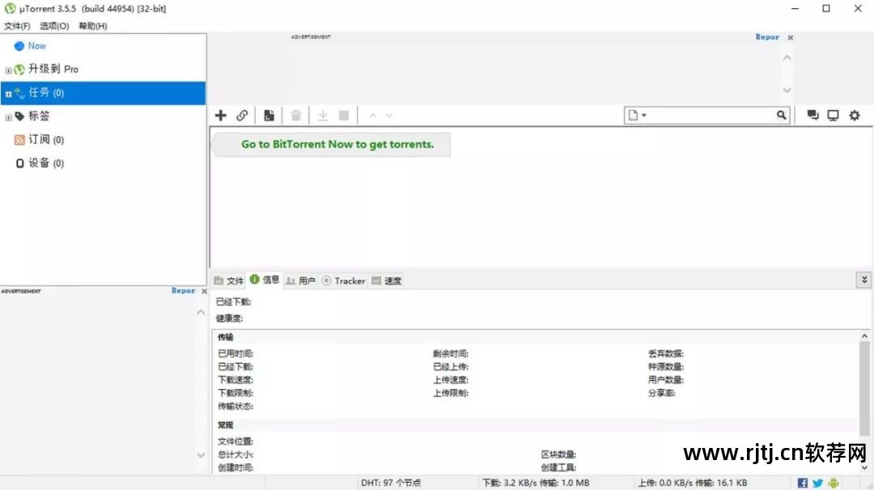Open the feedback chat bubble
This screenshot has width=874, height=490.
coord(812,115)
